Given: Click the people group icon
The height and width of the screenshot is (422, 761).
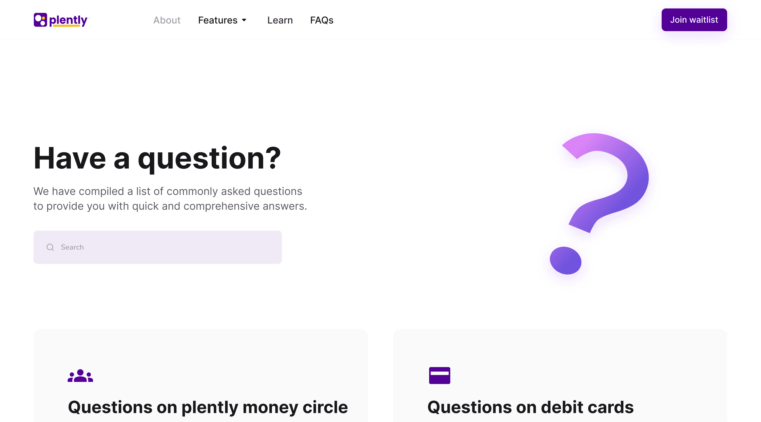Looking at the screenshot, I should (80, 375).
